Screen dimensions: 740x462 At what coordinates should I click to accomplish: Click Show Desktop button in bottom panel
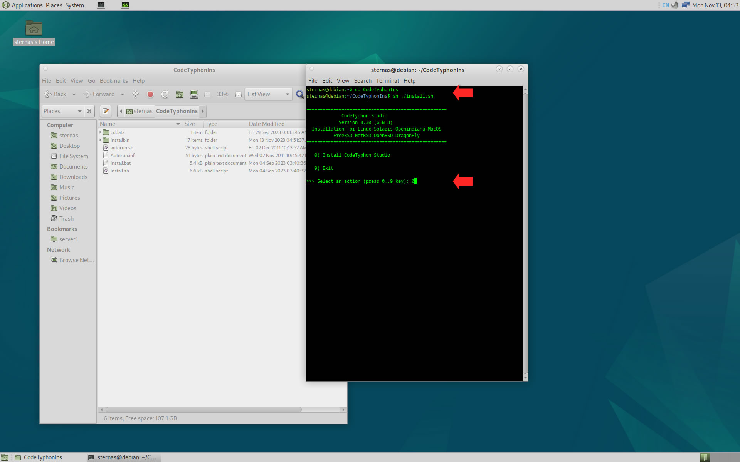[5, 457]
